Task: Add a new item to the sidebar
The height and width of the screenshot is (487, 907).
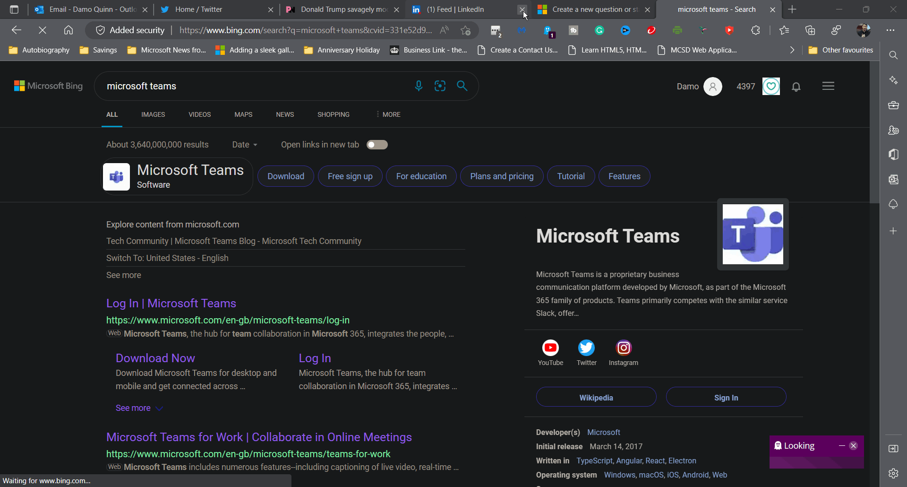Action: (893, 231)
